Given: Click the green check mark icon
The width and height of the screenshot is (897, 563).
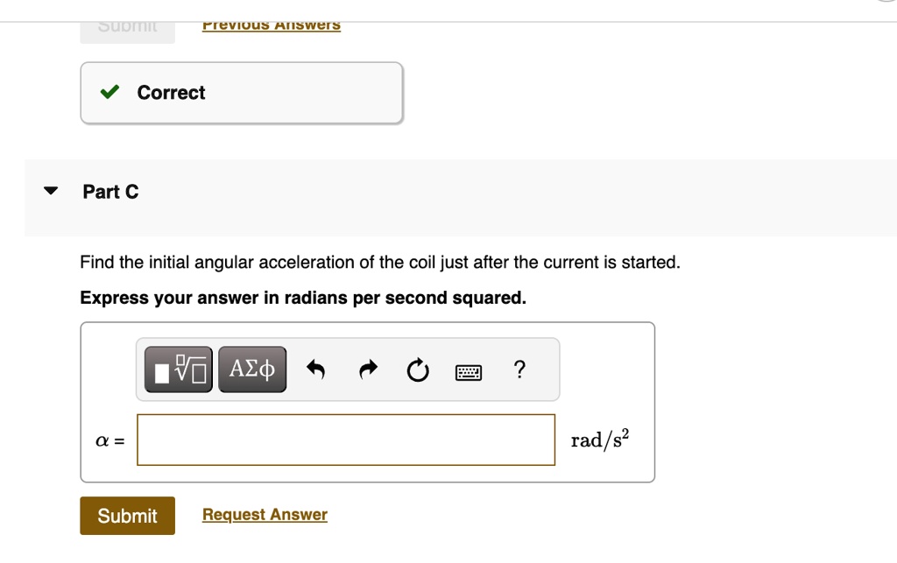Looking at the screenshot, I should tap(109, 93).
